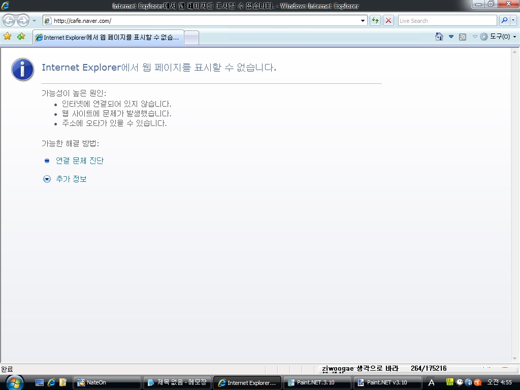Screen dimensions: 520x390
Task: Click the scroll up arrow of the page scrollbar
Action: tap(515, 52)
